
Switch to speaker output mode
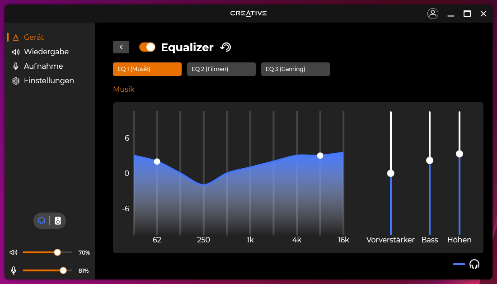(57, 221)
